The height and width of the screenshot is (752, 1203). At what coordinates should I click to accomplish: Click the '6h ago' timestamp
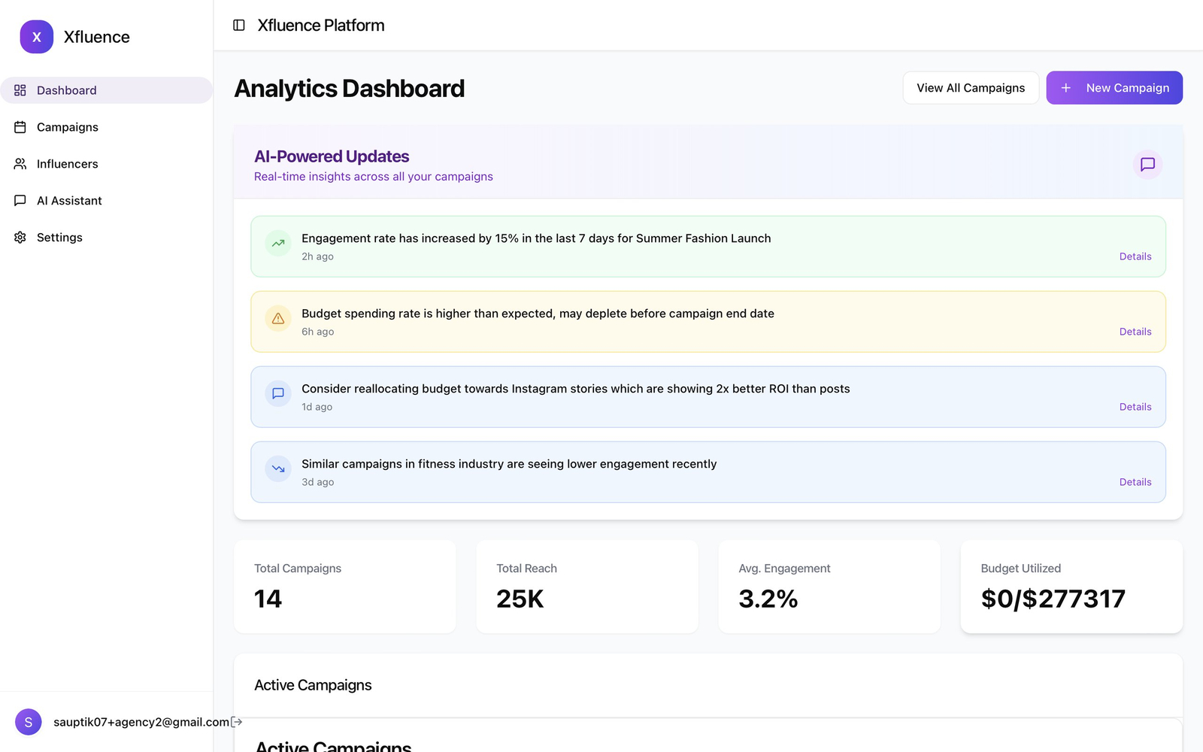[x=318, y=332]
